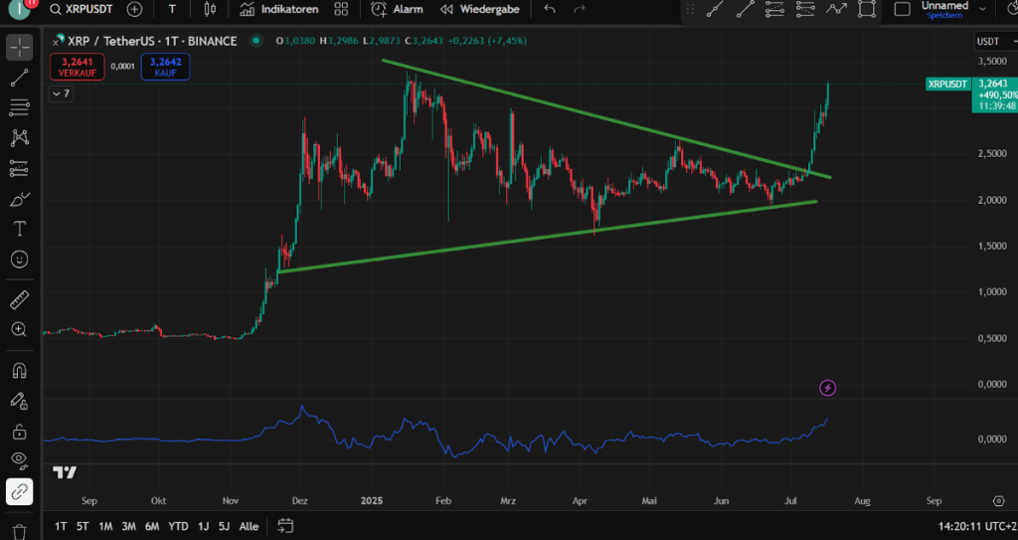
Task: Select the text annotation tool
Action: (19, 229)
